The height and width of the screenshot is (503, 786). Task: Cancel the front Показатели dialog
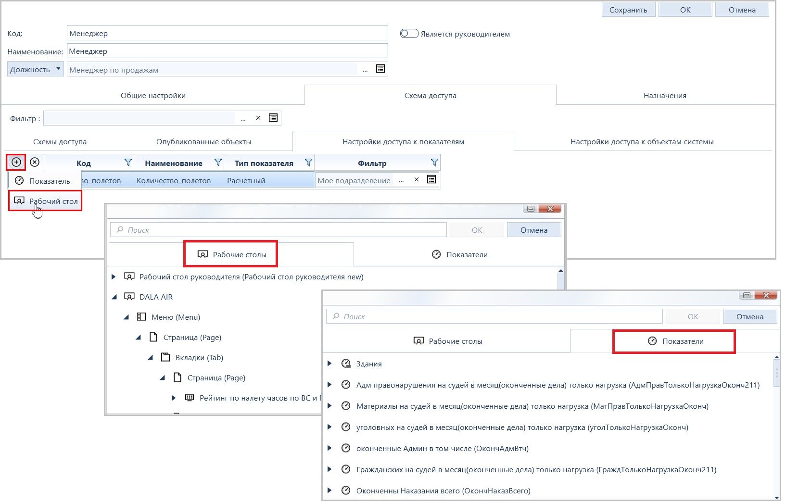[x=750, y=316]
